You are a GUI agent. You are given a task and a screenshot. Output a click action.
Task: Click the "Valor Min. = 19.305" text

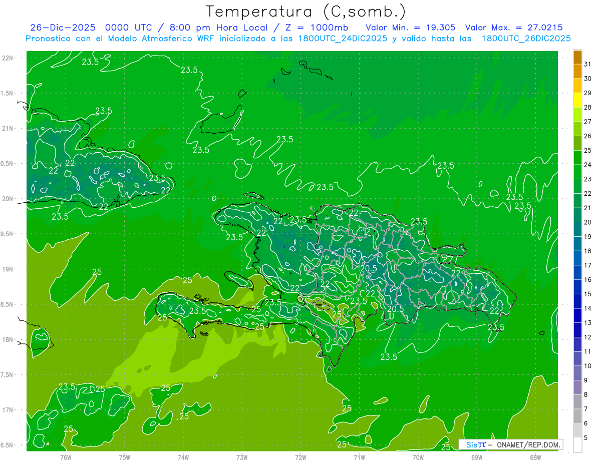(411, 28)
